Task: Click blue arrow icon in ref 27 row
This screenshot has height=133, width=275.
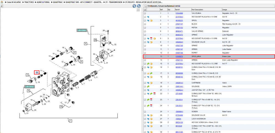Action: (148, 119)
